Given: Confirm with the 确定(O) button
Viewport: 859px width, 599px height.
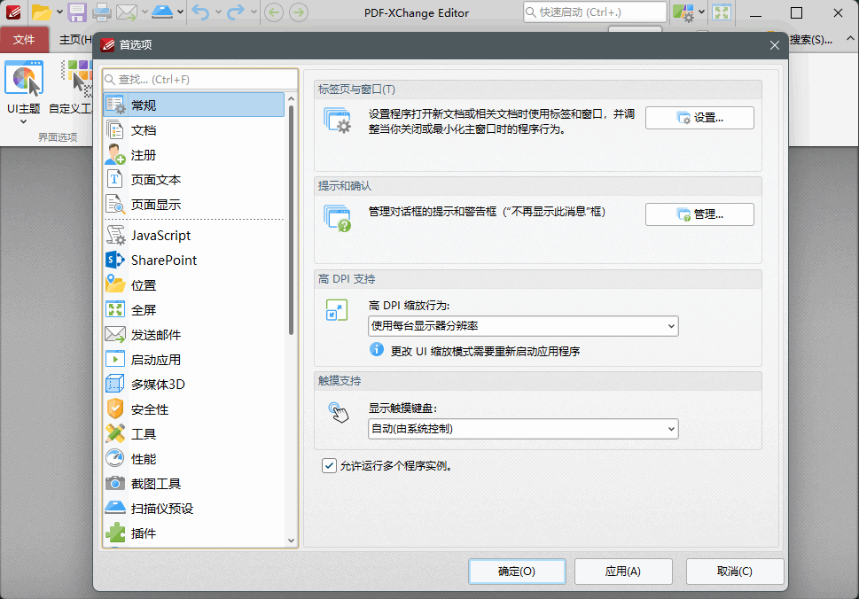Looking at the screenshot, I should (517, 571).
